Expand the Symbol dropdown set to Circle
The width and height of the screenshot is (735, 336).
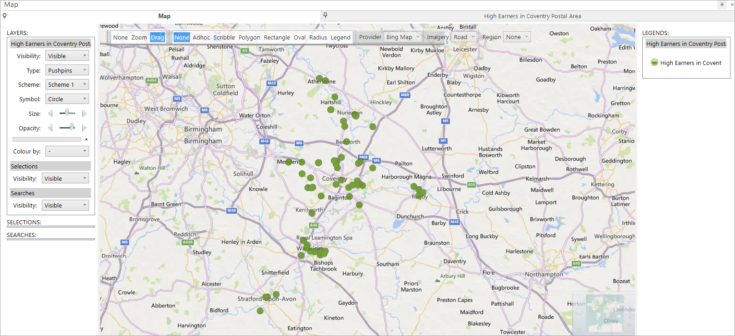click(67, 99)
